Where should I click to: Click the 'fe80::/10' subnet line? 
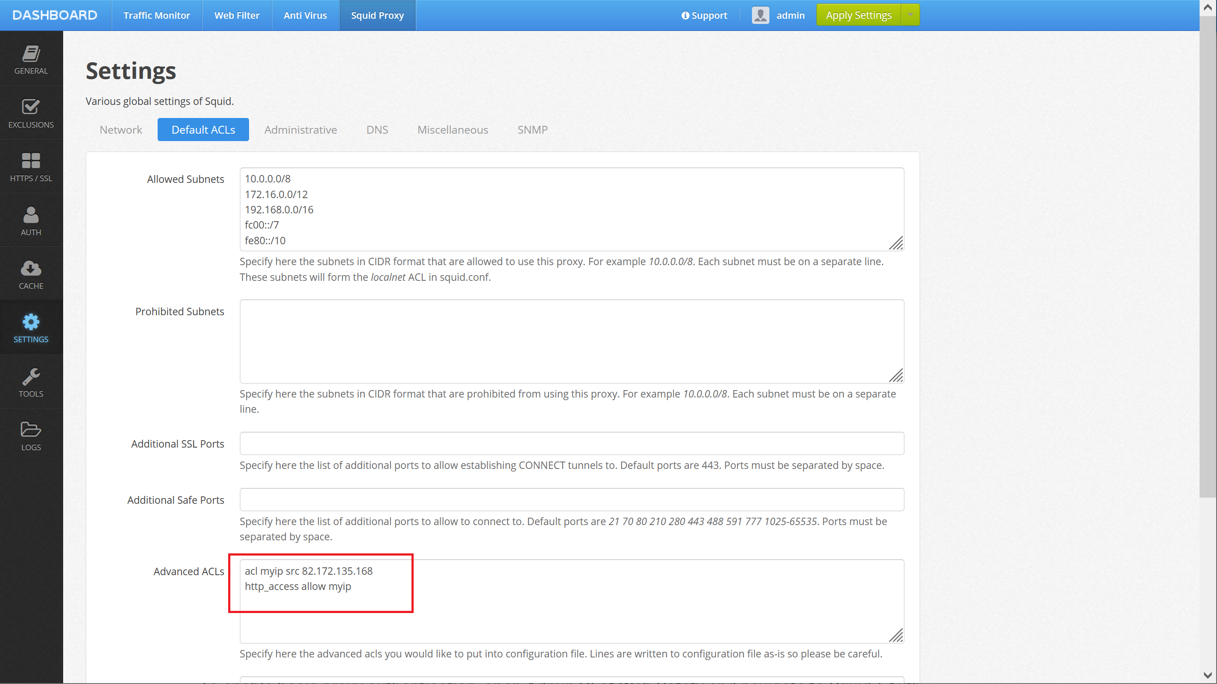click(x=265, y=240)
